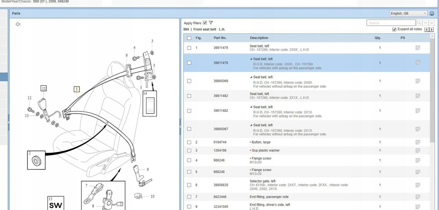The width and height of the screenshot is (439, 210).
Task: Click '884 | Front seat belt L.H.' title
Action: click(x=204, y=30)
